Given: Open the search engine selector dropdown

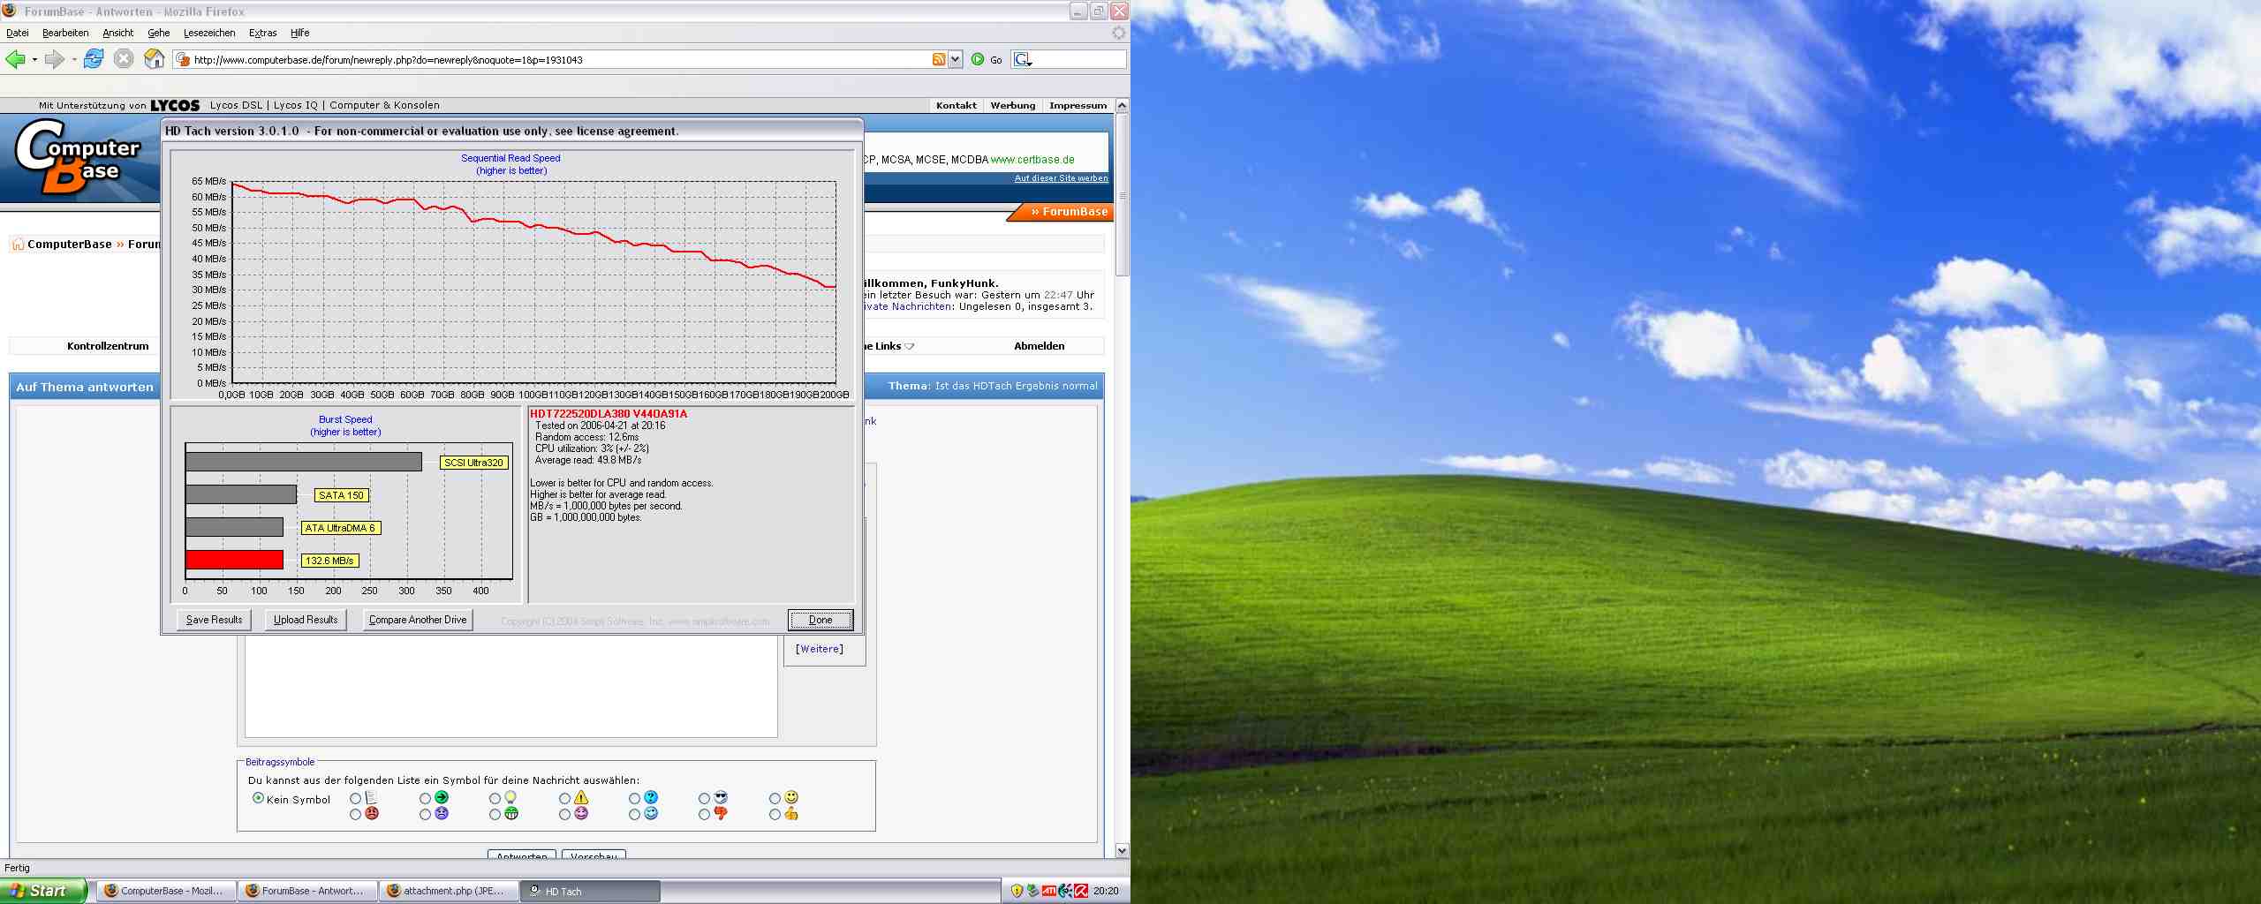Looking at the screenshot, I should (1023, 59).
